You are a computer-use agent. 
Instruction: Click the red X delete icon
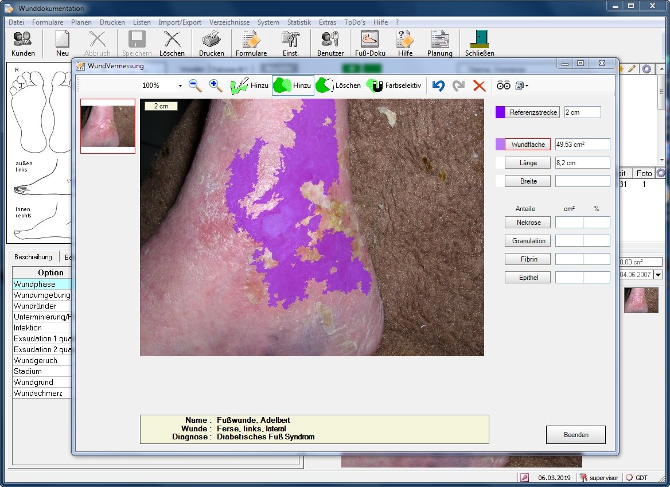coord(479,85)
